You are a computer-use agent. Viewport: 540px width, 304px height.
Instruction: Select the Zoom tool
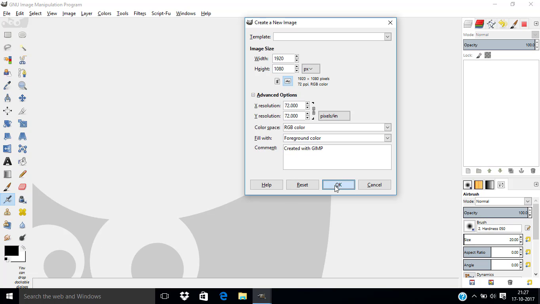[x=22, y=85]
